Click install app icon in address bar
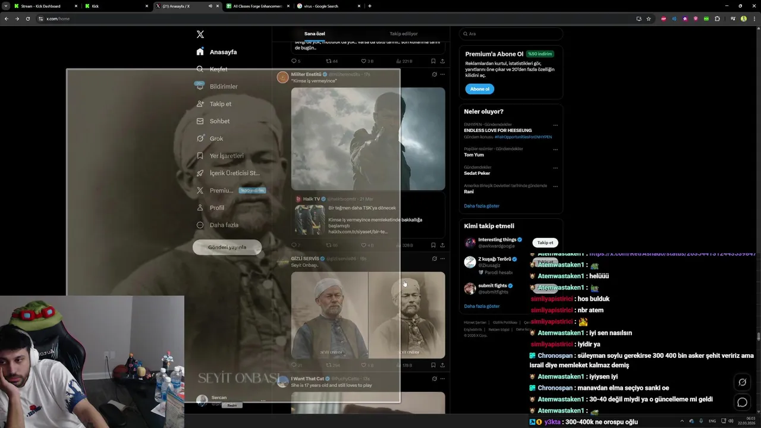This screenshot has width=761, height=428. [x=639, y=18]
